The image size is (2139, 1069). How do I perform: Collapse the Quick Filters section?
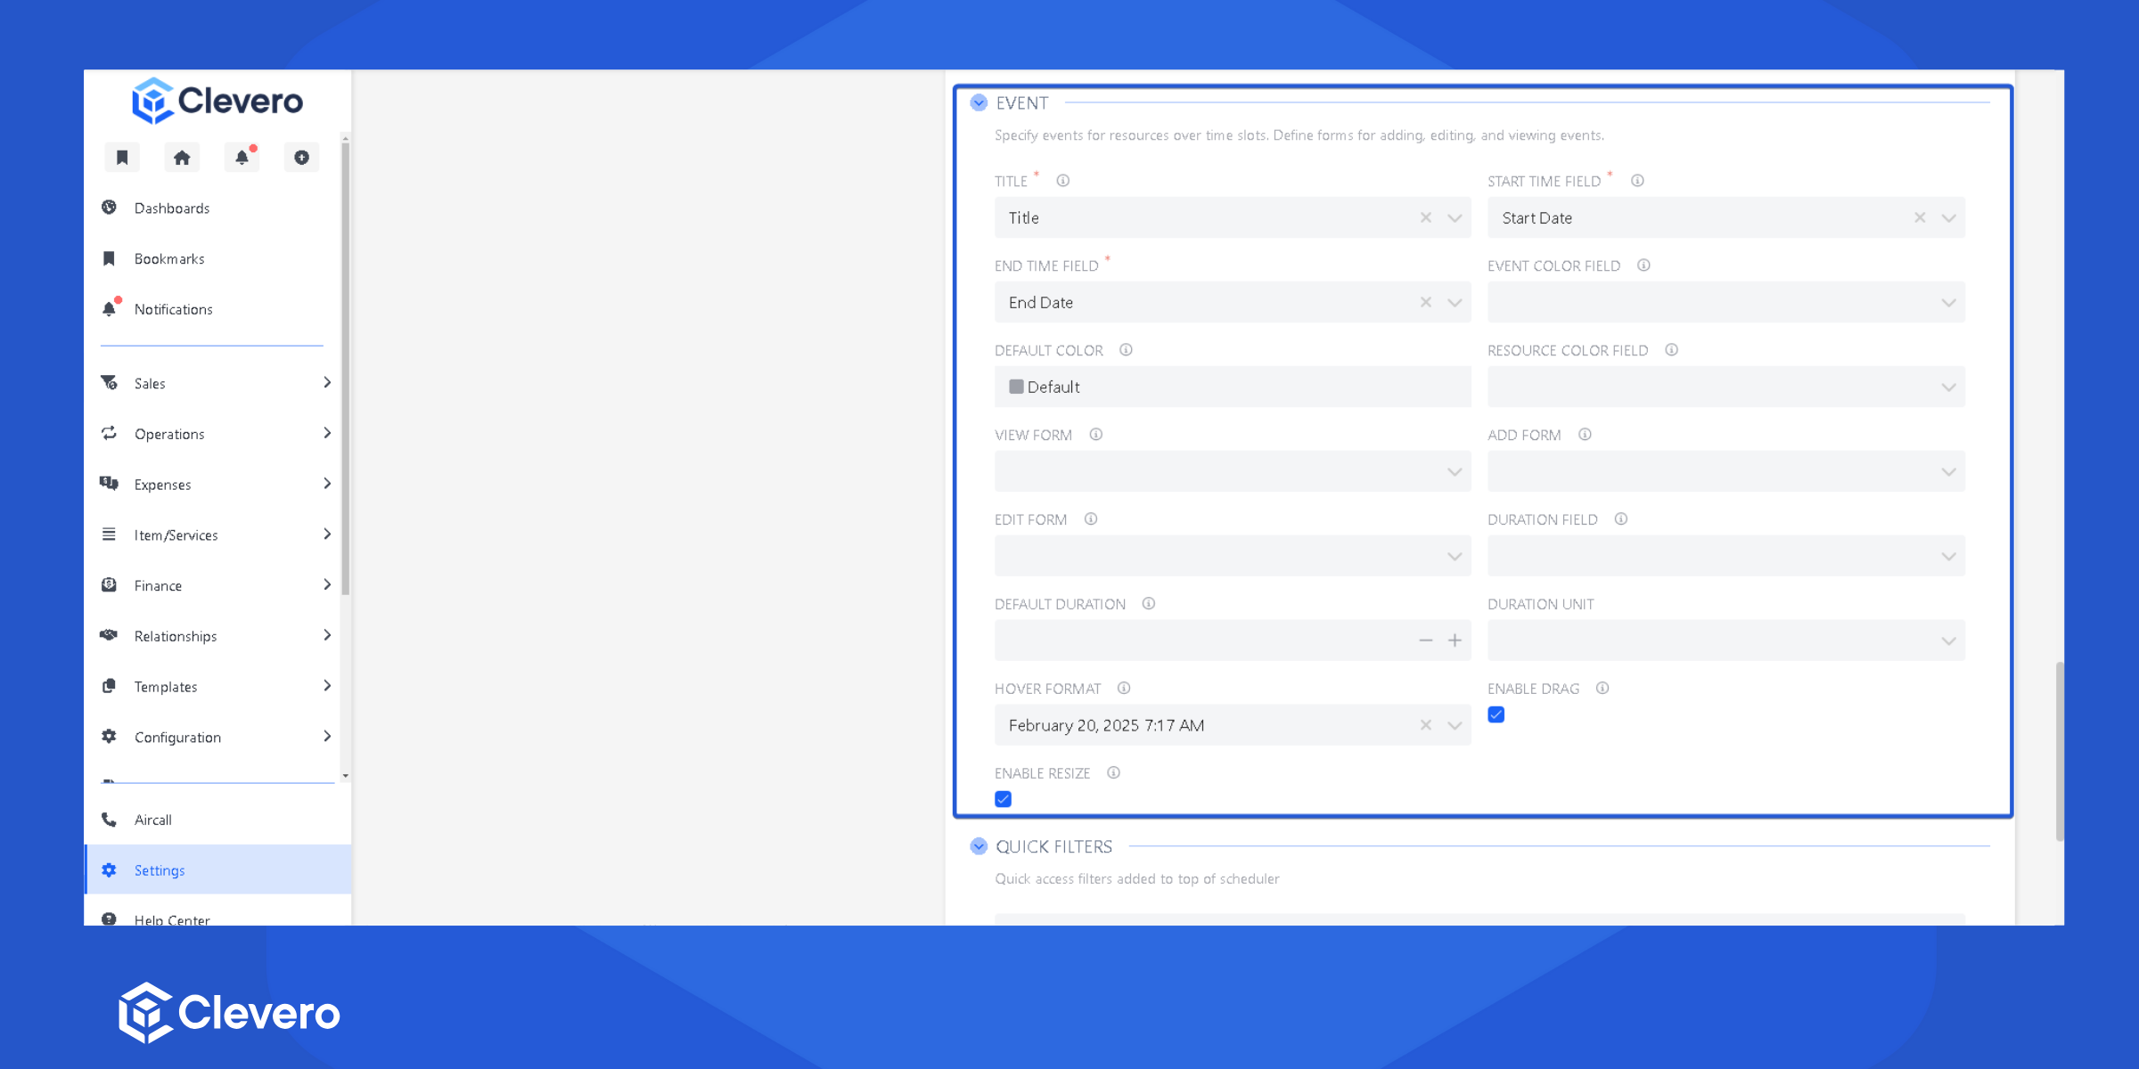979,846
